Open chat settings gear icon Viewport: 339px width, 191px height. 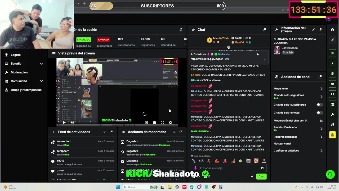coord(252,176)
